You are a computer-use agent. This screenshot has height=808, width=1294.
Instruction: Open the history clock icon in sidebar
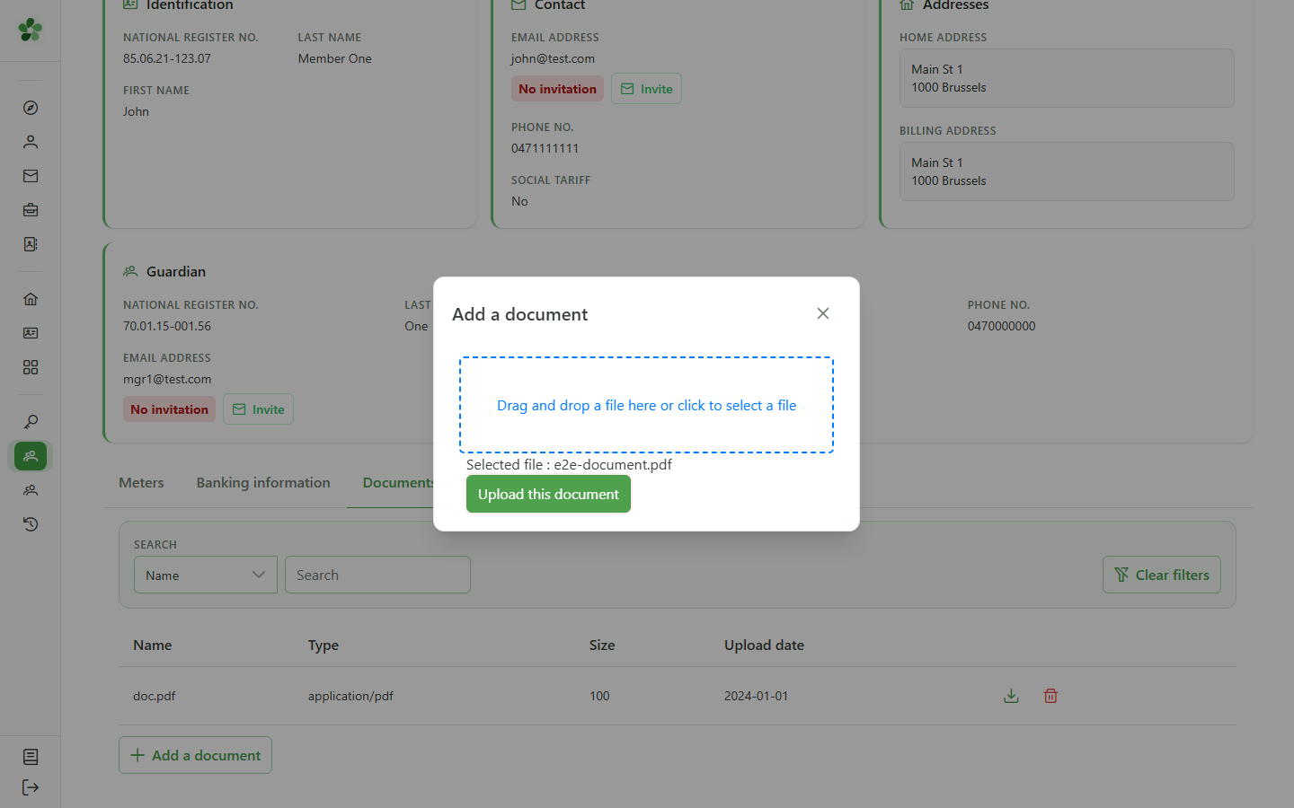pyautogui.click(x=31, y=524)
